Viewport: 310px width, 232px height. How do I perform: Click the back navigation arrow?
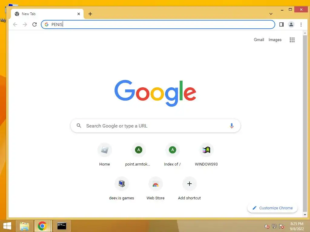click(15, 24)
